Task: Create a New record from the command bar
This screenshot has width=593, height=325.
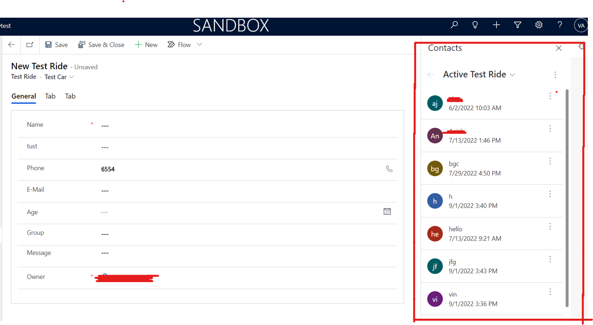Action: [146, 45]
